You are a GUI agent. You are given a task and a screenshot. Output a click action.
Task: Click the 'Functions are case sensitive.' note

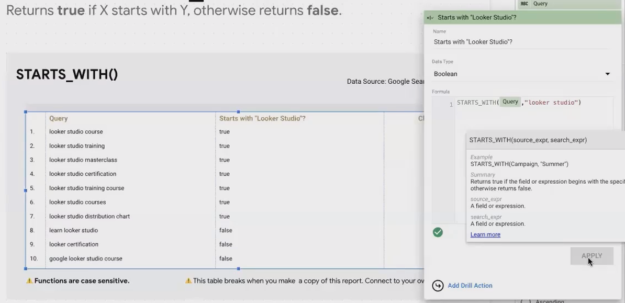click(82, 280)
